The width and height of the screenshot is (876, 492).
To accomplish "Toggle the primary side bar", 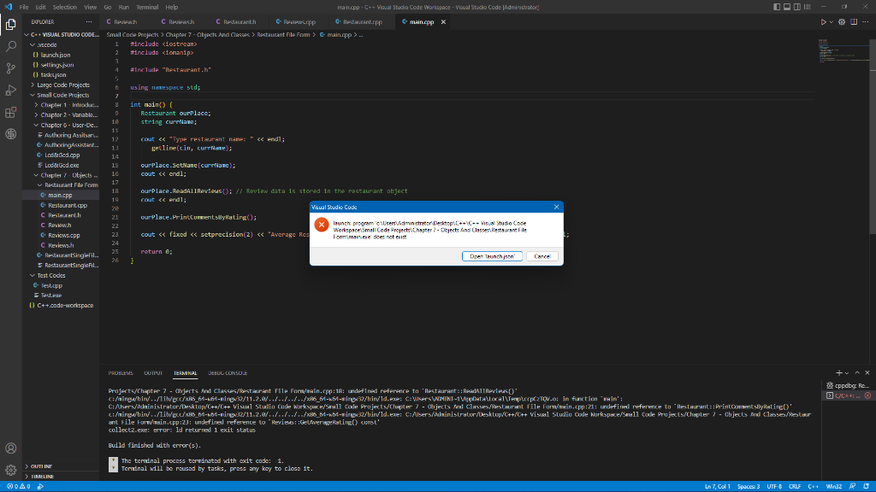I will coord(777,7).
